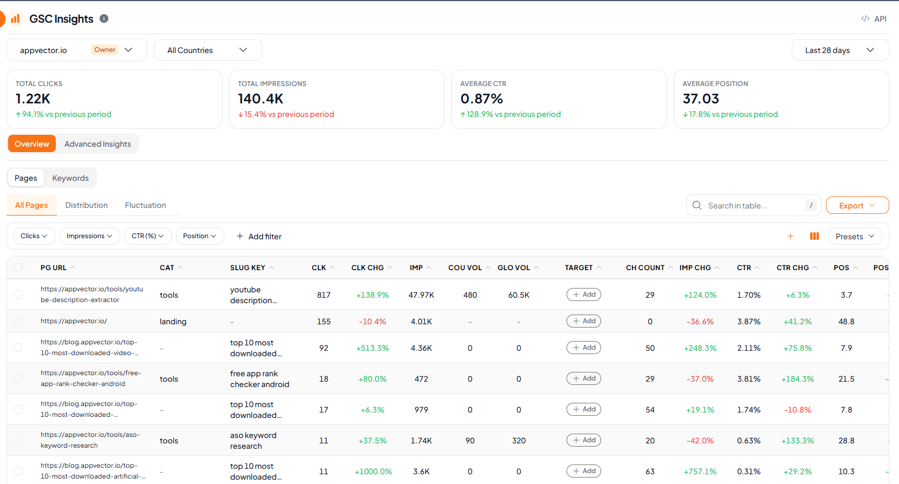Click the Average Position 37.03 card

coord(781,99)
